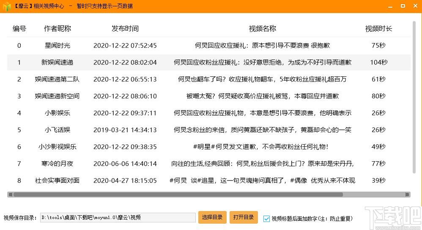This screenshot has height=230, width=422.
Task: Click horizontal scrollbar right arrow
Action: [407, 195]
